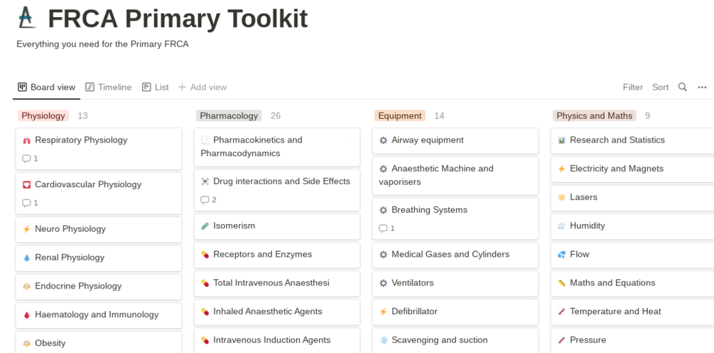
Task: Click the FRCA Primary Toolkit page logo
Action: tap(27, 18)
